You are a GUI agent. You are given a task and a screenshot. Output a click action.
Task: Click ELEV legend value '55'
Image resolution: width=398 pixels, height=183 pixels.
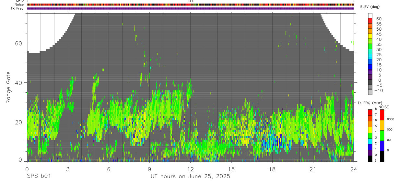(379, 24)
